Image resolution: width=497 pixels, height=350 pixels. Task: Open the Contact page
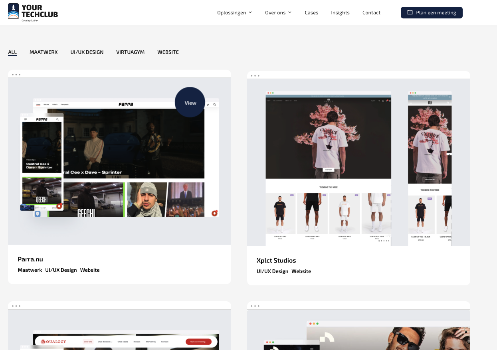(371, 13)
